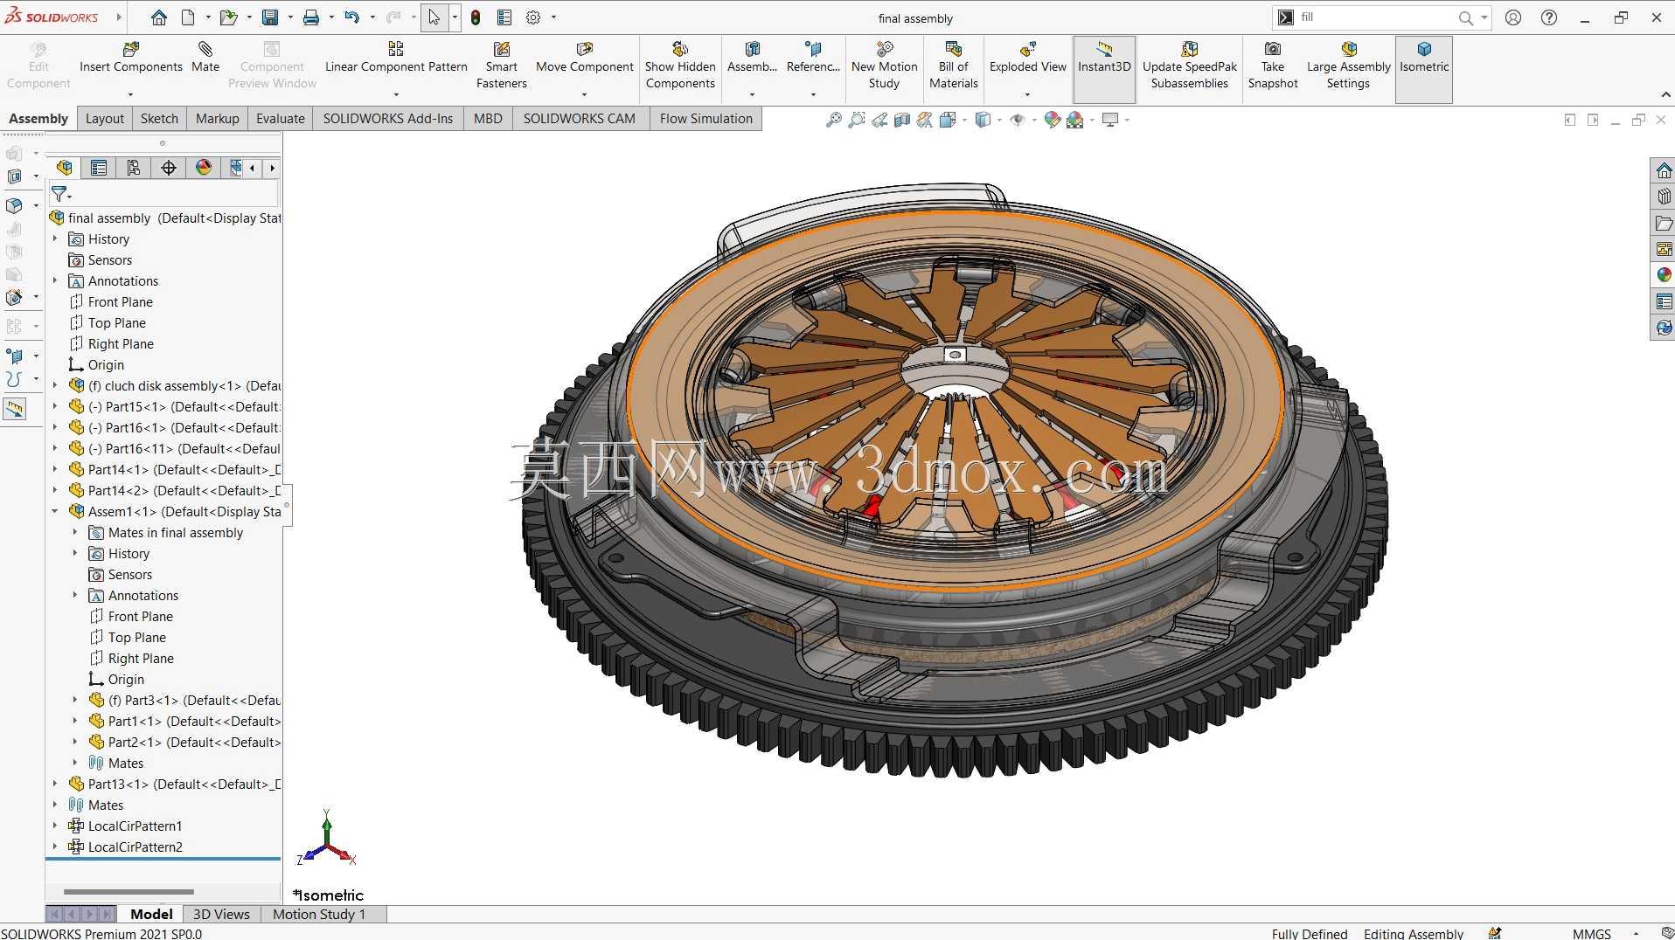Undo the last action
This screenshot has width=1675, height=940.
351,17
